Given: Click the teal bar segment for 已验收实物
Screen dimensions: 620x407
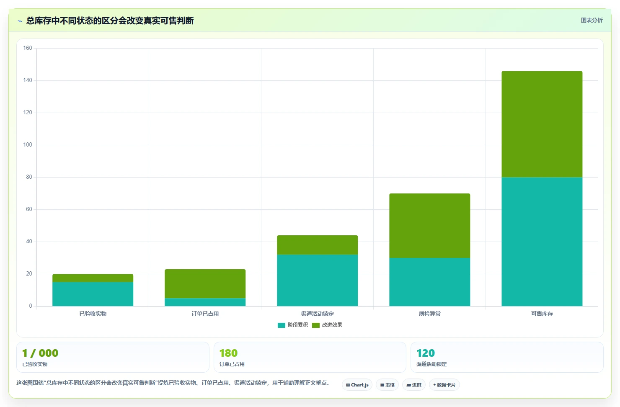Looking at the screenshot, I should pos(93,294).
